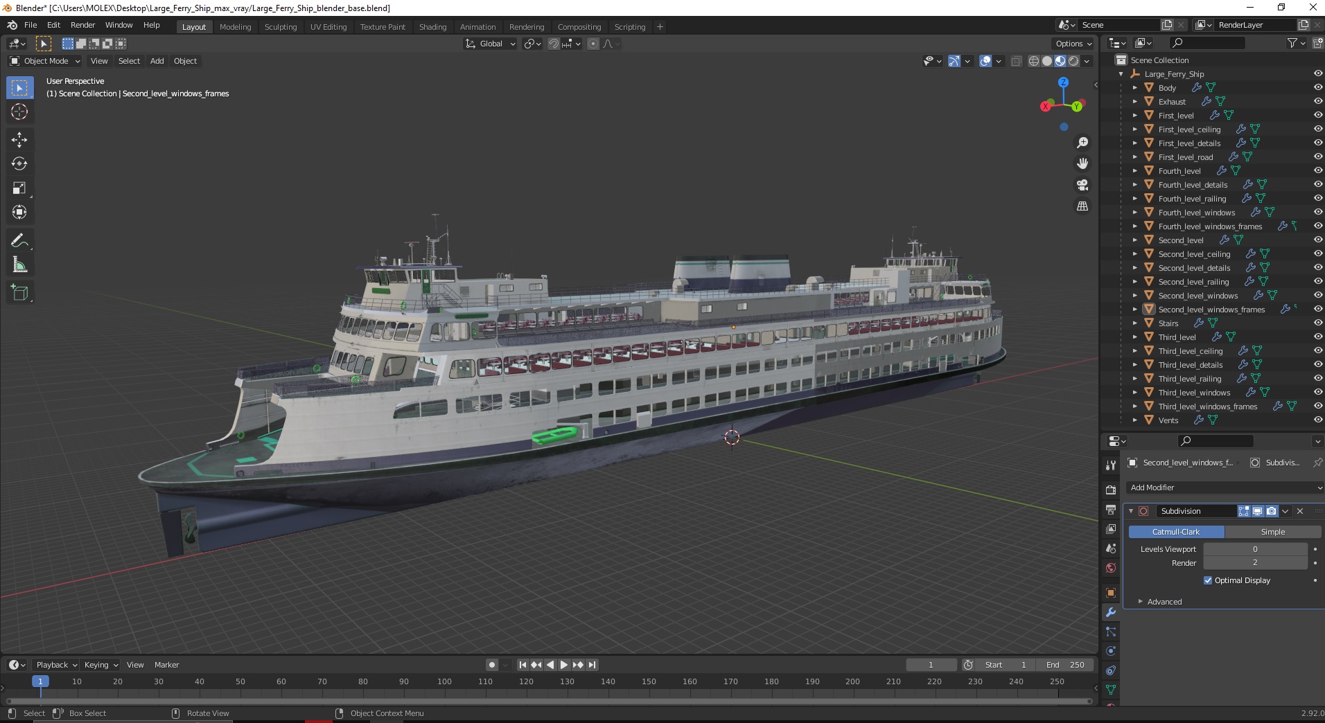Open the World properties tab icon
The image size is (1325, 723).
click(x=1110, y=568)
